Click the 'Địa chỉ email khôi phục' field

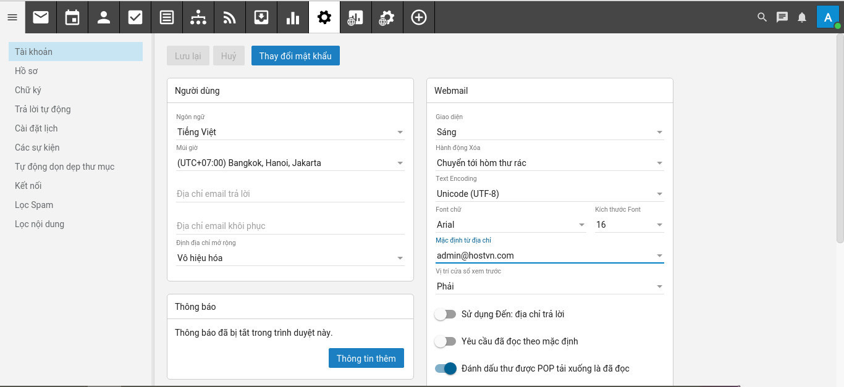[290, 226]
